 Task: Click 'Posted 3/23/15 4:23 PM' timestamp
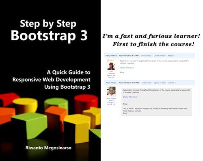click(x=129, y=56)
